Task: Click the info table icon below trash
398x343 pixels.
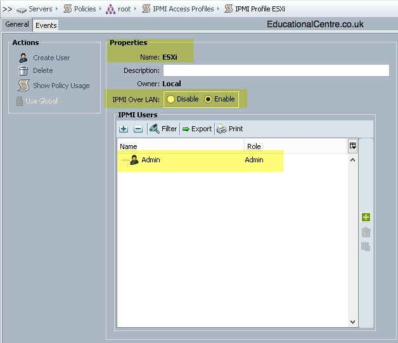Action: point(366,247)
